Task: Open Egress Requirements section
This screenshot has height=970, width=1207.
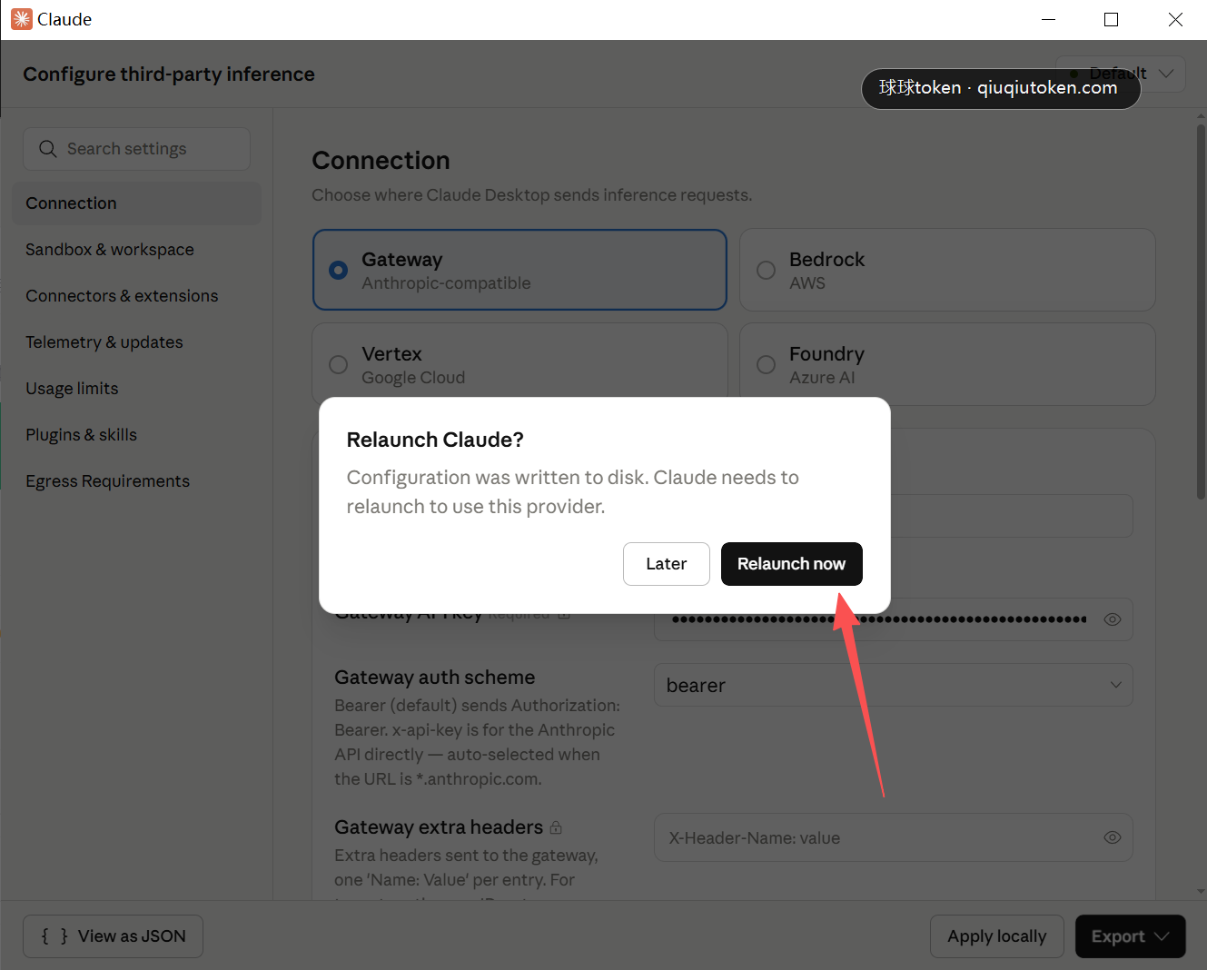Action: [136, 481]
